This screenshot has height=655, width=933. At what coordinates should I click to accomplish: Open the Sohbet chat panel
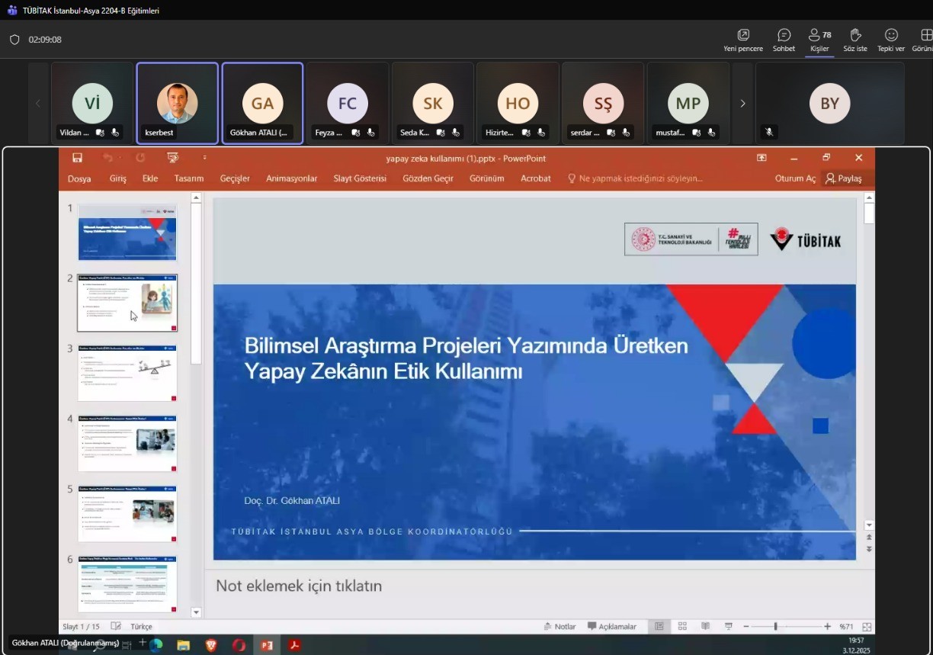point(784,40)
